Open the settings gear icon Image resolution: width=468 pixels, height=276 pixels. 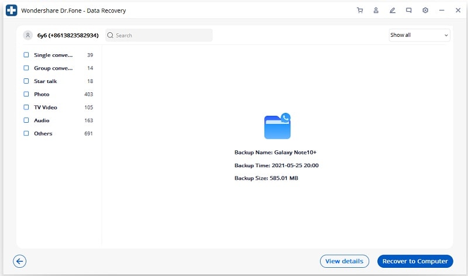point(425,11)
